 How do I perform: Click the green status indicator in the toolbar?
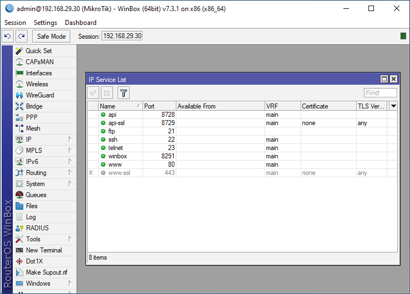pos(403,36)
